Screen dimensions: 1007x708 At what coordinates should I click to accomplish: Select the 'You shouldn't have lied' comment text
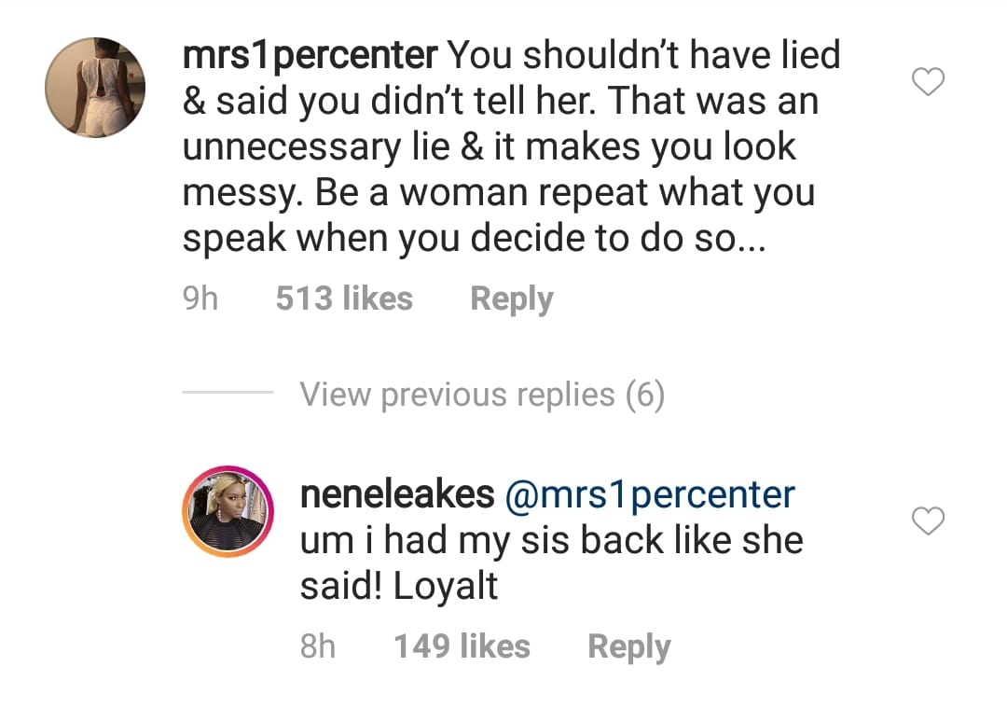click(x=643, y=56)
